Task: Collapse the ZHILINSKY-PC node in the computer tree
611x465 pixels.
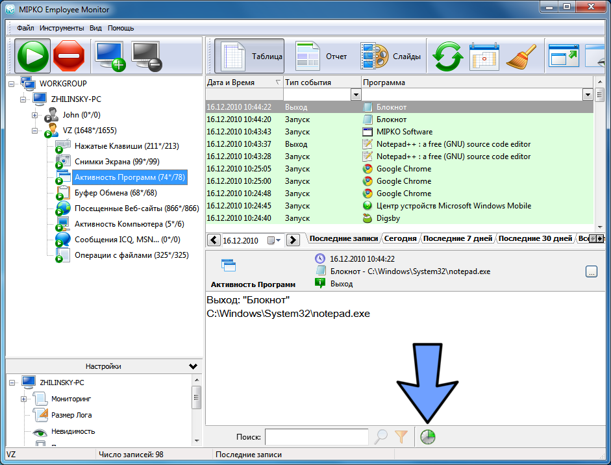Action: point(23,99)
